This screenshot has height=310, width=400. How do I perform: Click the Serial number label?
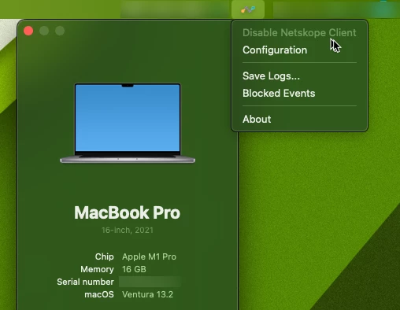click(x=85, y=282)
